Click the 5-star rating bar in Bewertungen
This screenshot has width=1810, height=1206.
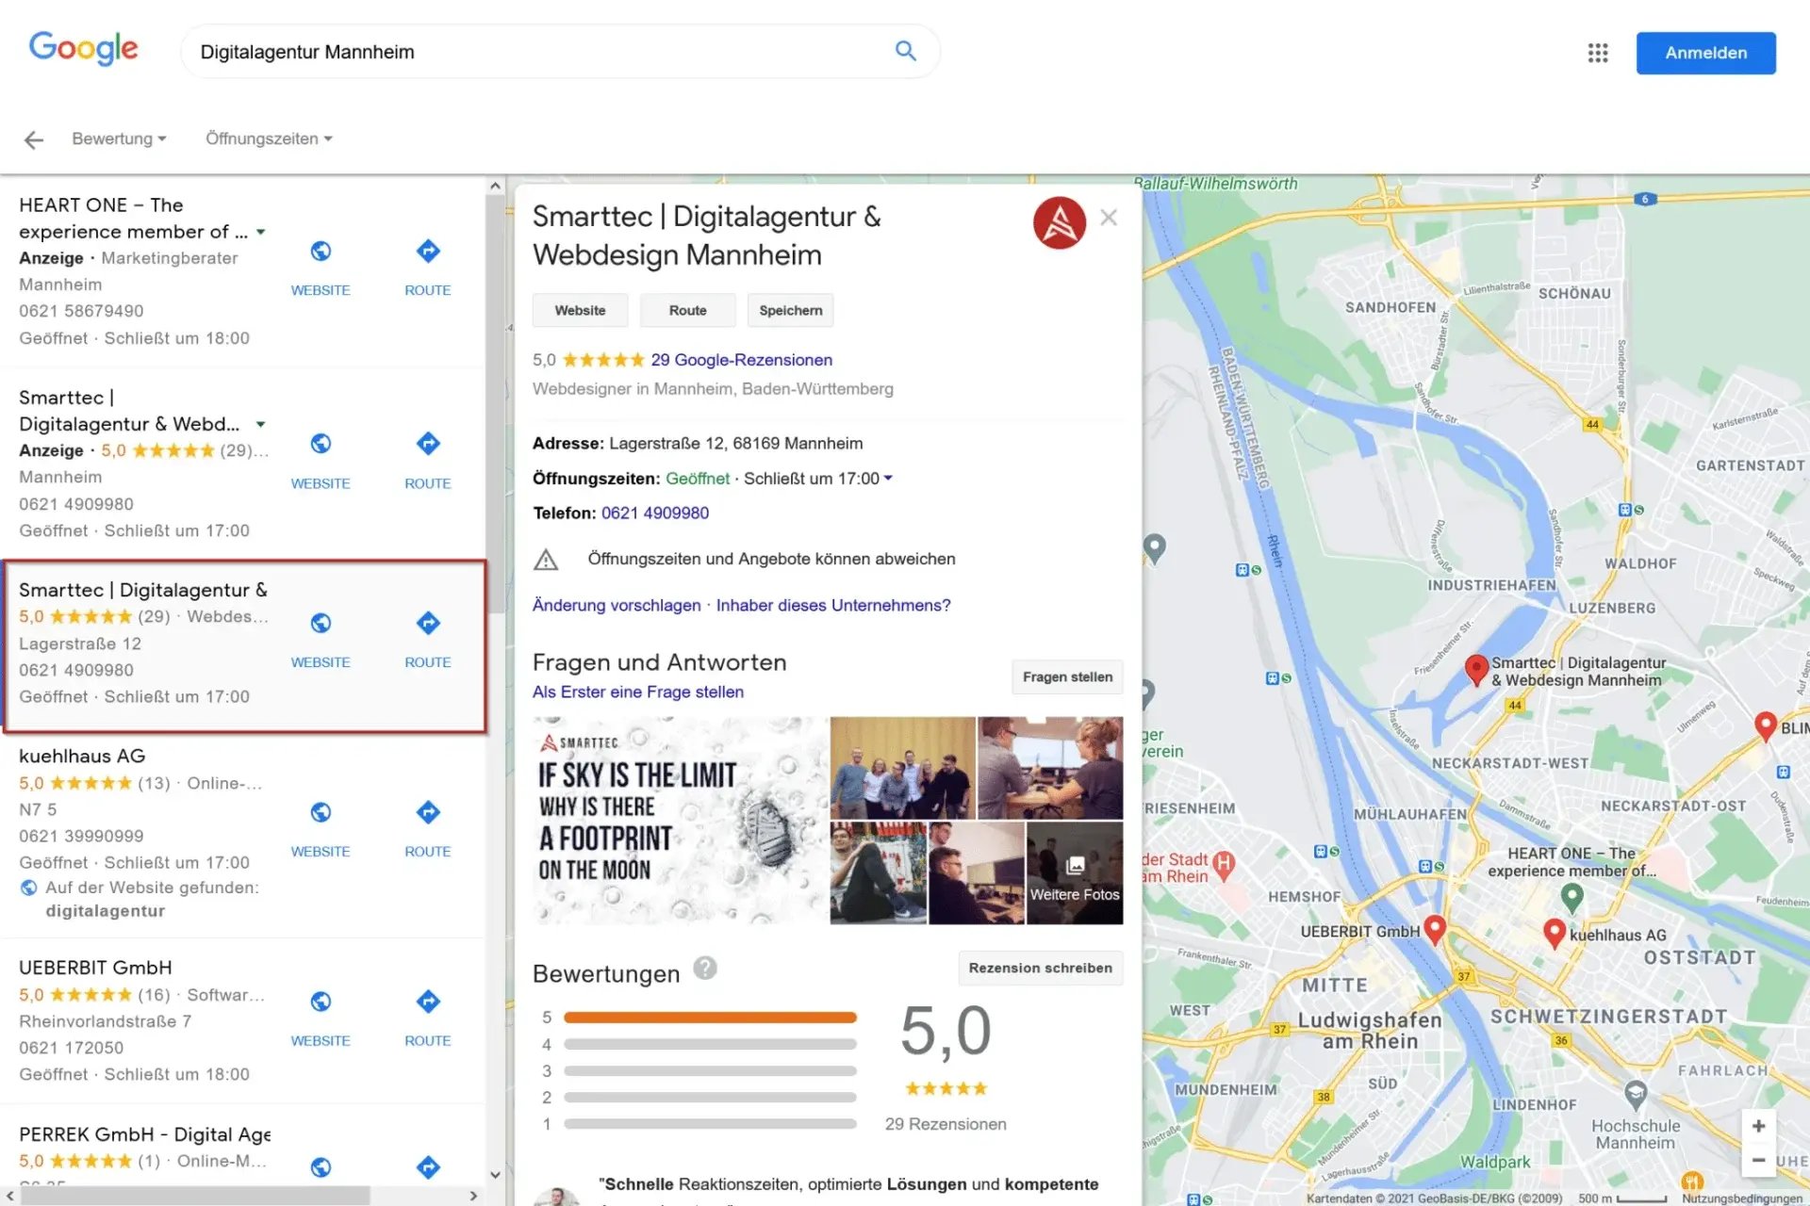tap(709, 1017)
